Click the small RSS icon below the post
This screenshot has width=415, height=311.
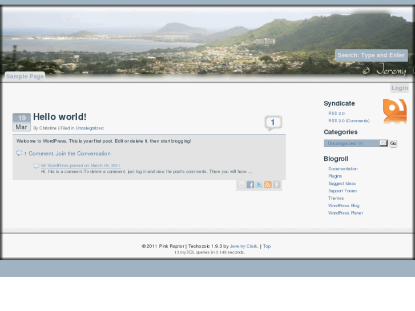coord(268,185)
